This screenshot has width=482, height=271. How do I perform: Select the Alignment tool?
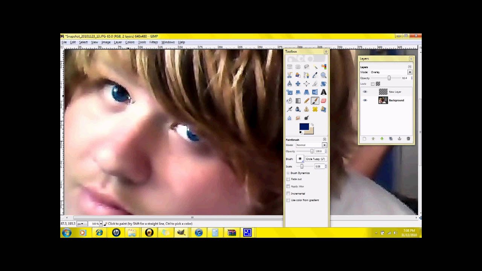(307, 84)
